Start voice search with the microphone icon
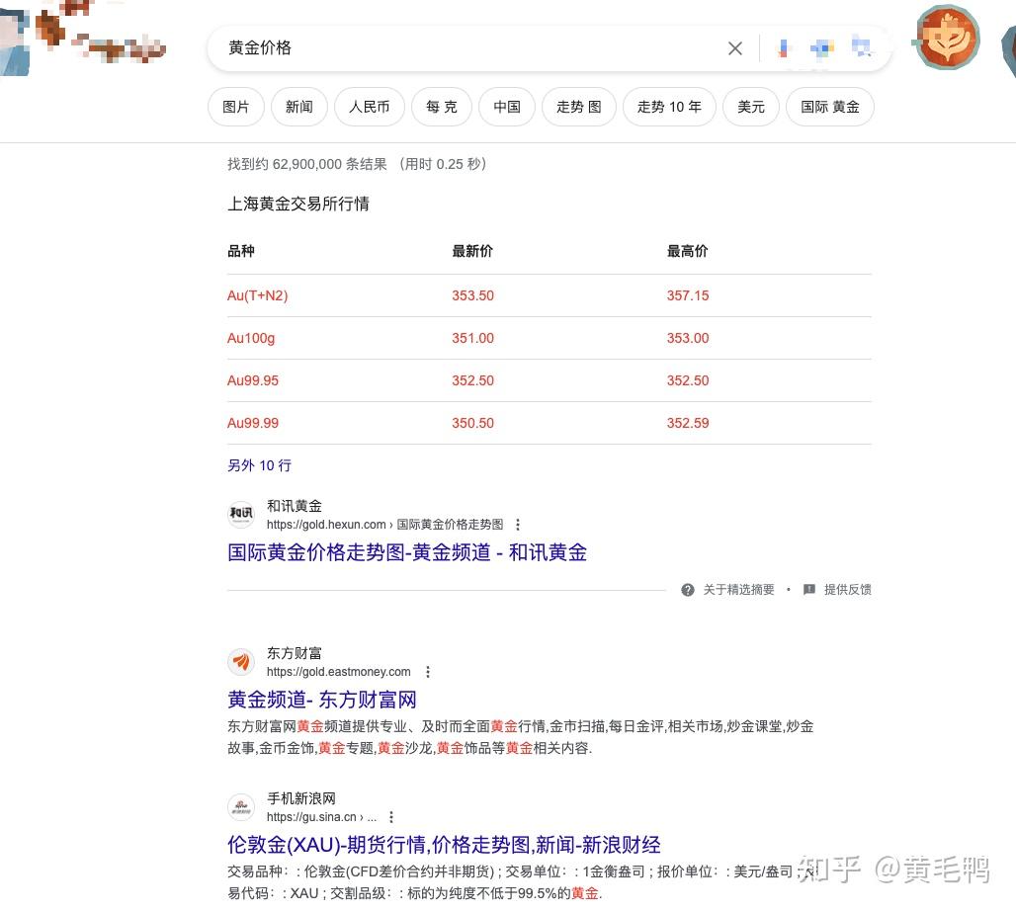The height and width of the screenshot is (912, 1016). click(x=784, y=48)
